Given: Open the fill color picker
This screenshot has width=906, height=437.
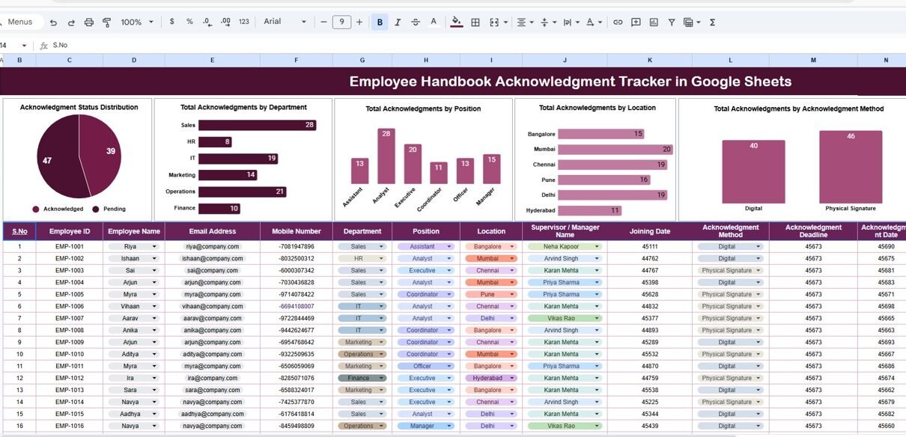Looking at the screenshot, I should 456,22.
